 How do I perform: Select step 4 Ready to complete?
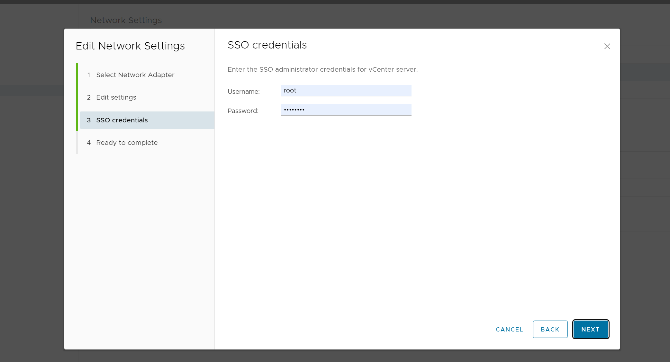point(127,142)
